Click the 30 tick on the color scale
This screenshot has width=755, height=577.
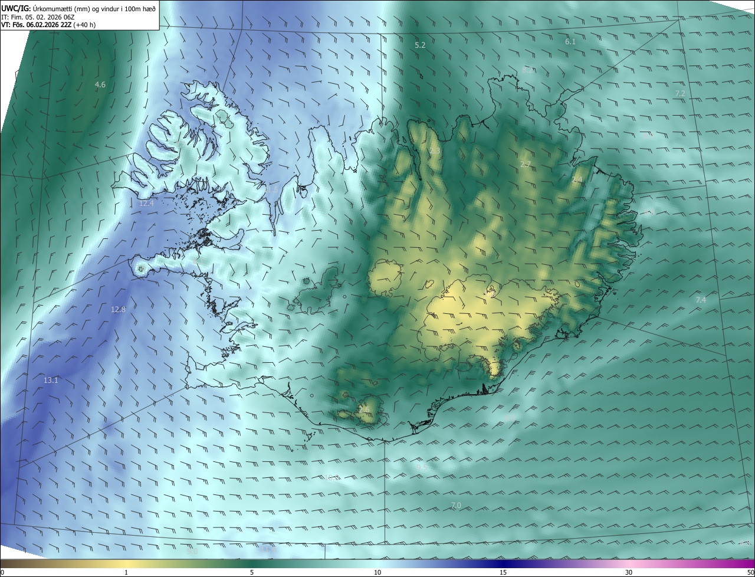(629, 573)
